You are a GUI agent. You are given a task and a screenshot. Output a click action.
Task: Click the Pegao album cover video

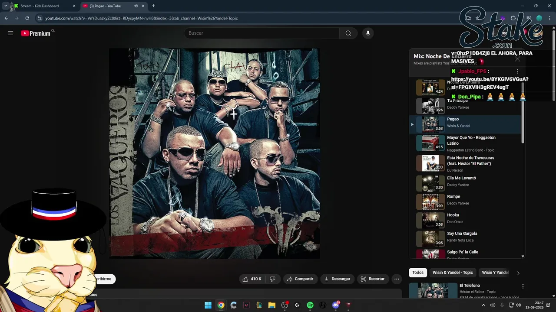pyautogui.click(x=214, y=153)
